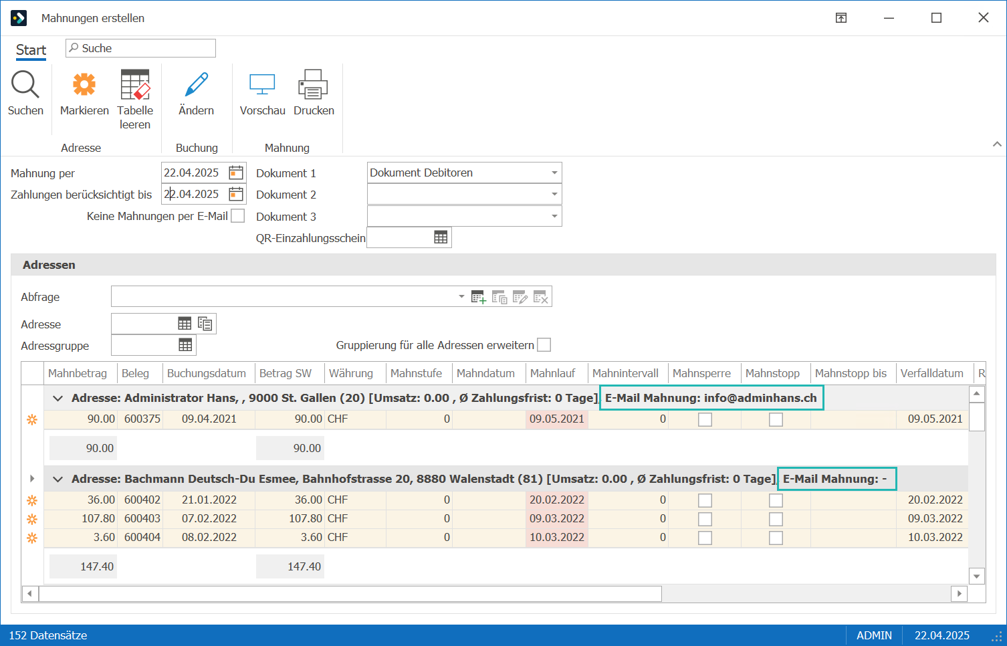
Task: Open the Dokument 1 dropdown
Action: click(x=554, y=173)
